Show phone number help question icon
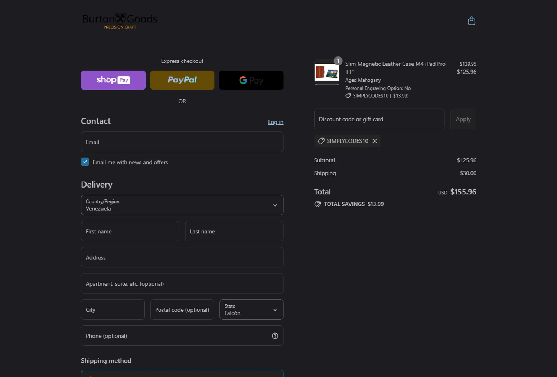Image resolution: width=557 pixels, height=377 pixels. (275, 336)
